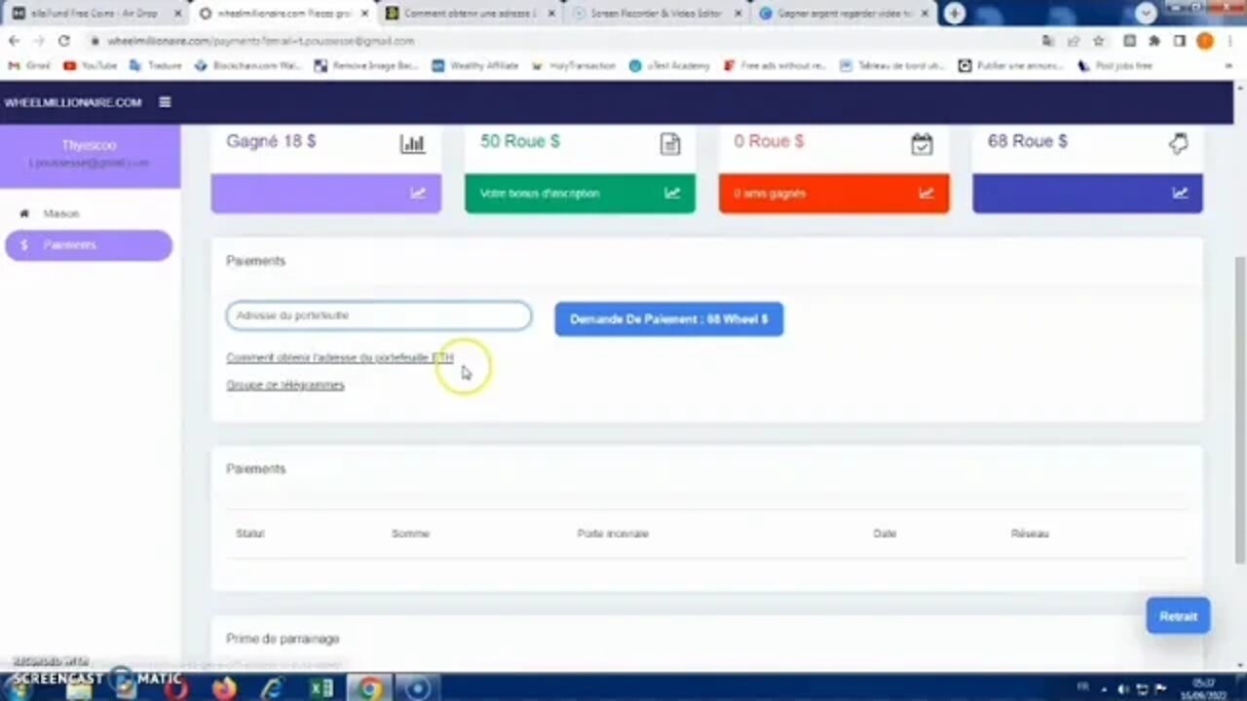Open the HolyTransaction bookmark
The image size is (1247, 701).
(x=573, y=65)
